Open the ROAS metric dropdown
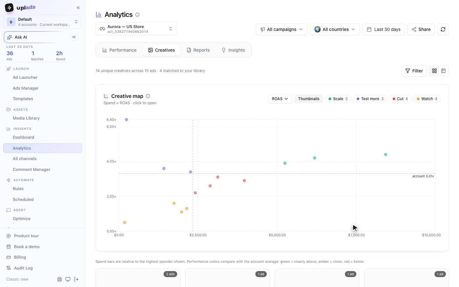This screenshot has height=287, width=459. [280, 99]
